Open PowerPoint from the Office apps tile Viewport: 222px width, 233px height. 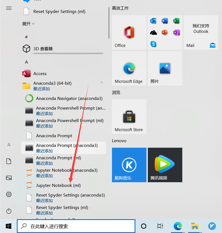coord(165,32)
